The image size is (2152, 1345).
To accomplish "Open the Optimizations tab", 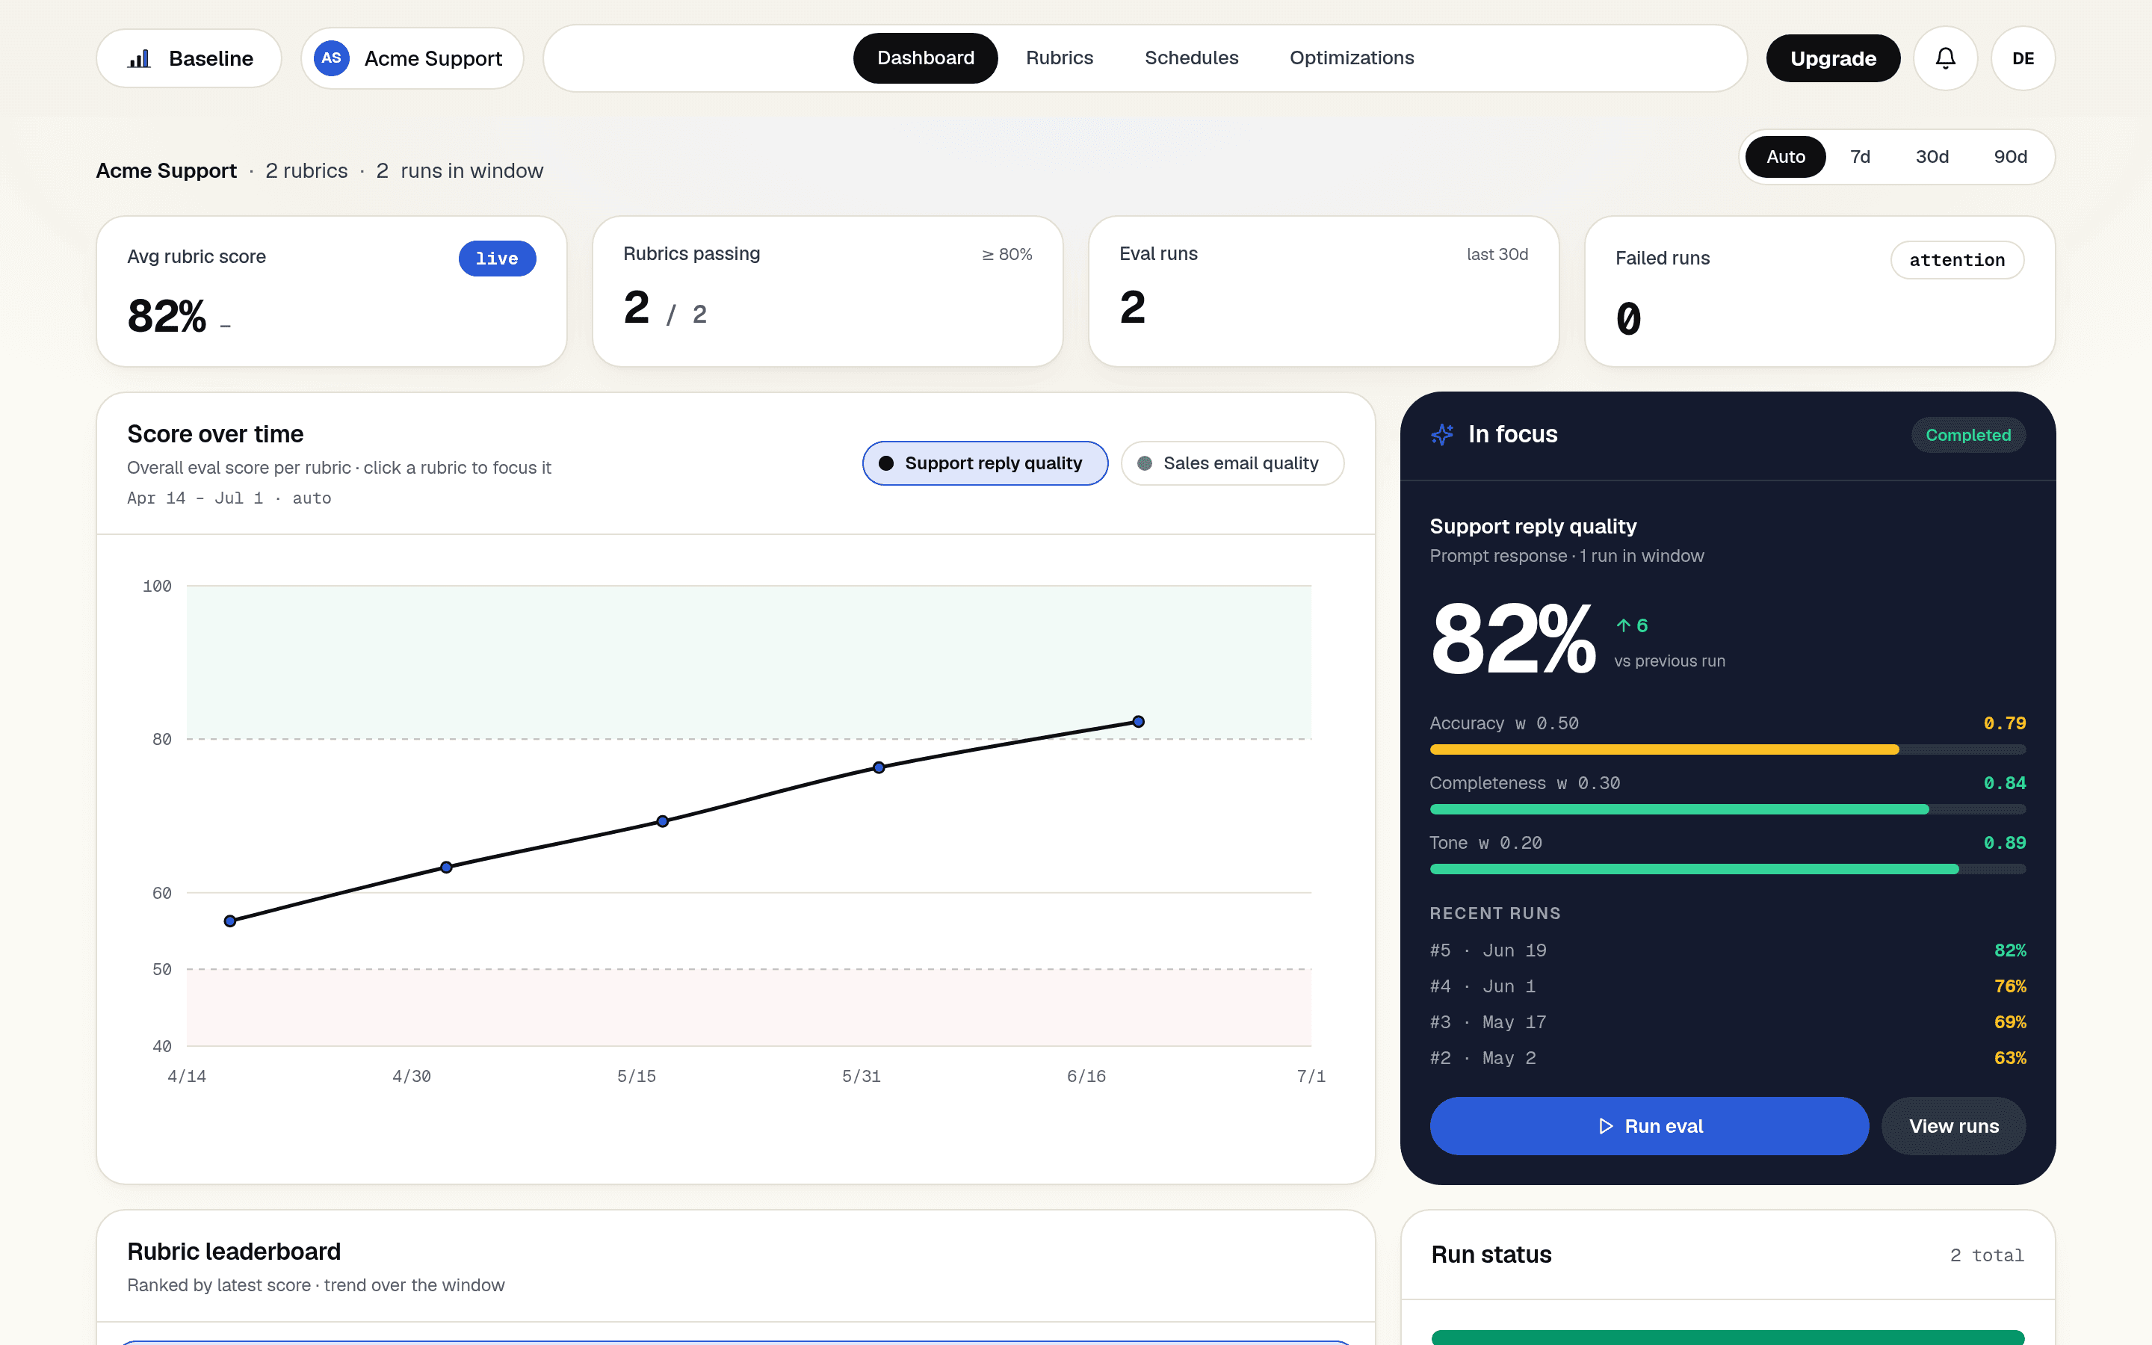I will (1352, 58).
